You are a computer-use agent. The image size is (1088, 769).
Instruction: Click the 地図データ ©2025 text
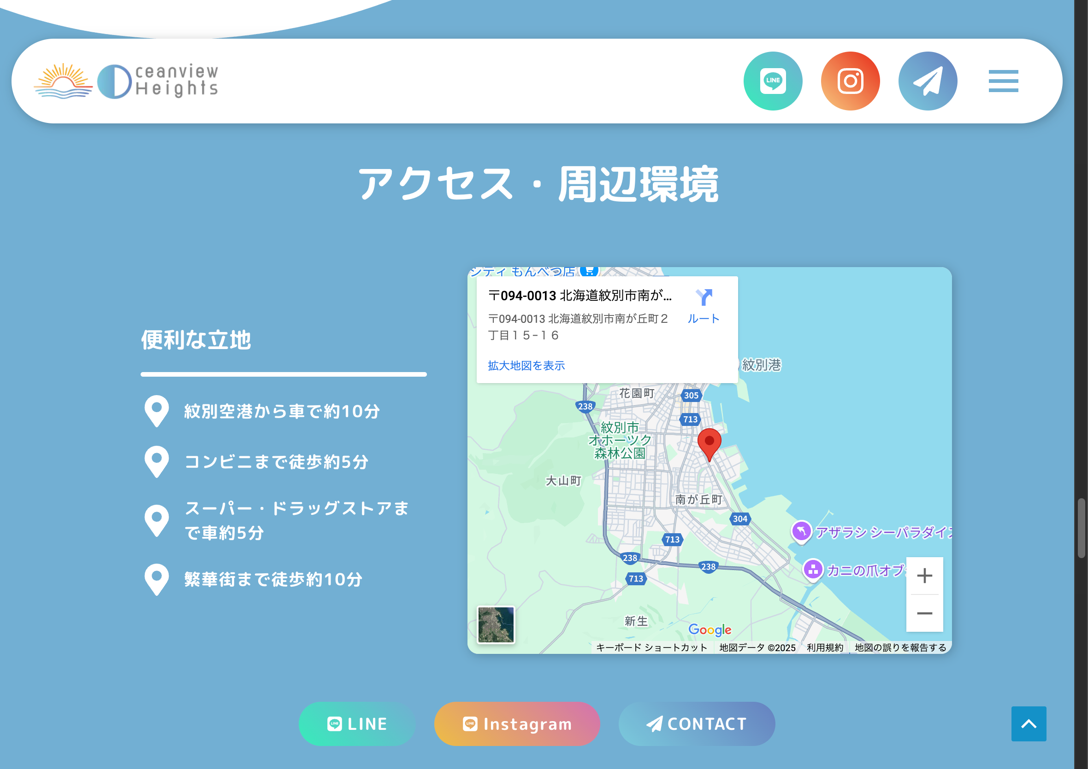click(757, 647)
